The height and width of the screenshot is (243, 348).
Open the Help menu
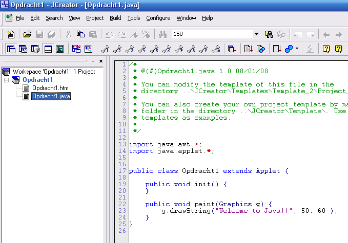pos(207,18)
